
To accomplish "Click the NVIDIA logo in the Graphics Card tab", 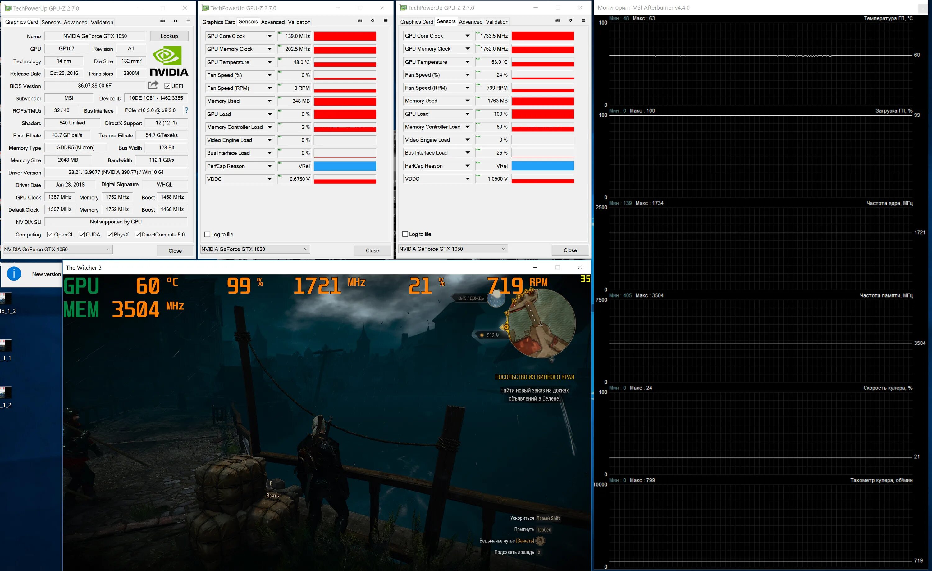I will [x=169, y=61].
